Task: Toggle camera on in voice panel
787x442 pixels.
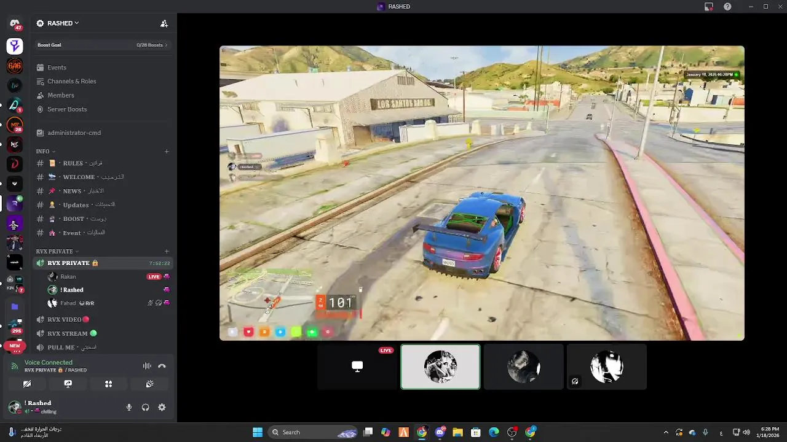Action: 27,384
